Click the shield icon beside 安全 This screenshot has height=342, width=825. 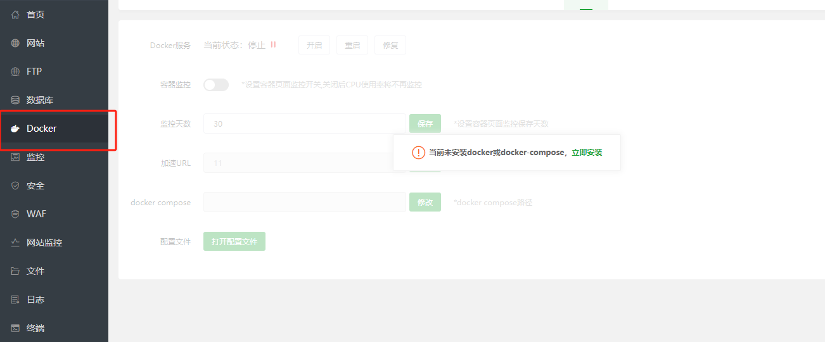click(x=16, y=186)
